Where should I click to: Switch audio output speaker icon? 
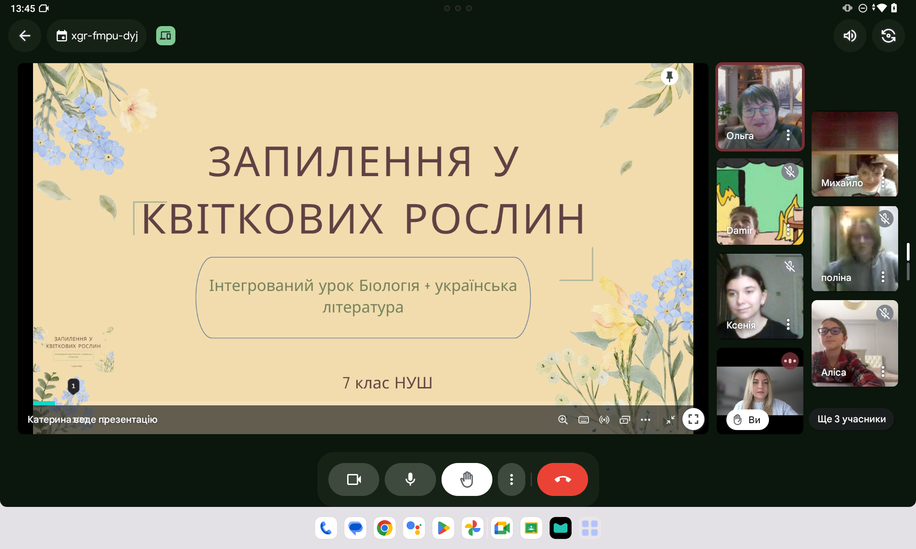(x=850, y=36)
